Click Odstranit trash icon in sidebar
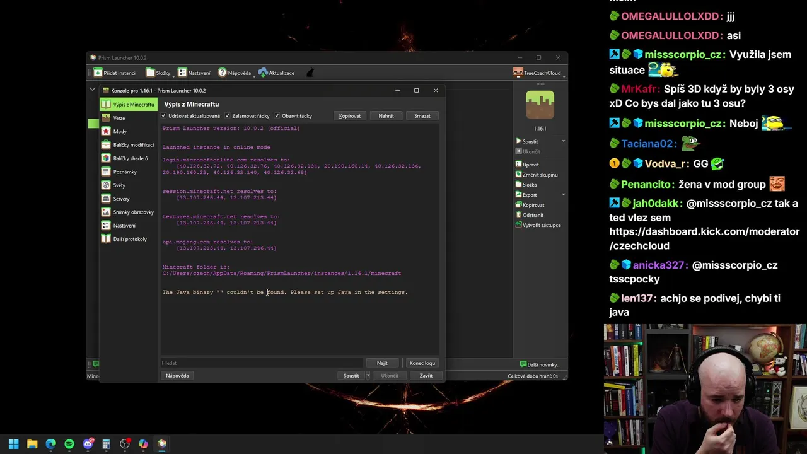 point(518,215)
